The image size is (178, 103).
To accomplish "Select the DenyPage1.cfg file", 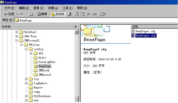I will [145, 31].
